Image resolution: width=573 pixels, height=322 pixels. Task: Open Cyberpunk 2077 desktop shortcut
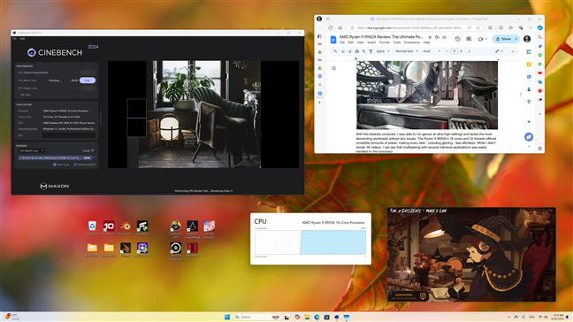pos(176,229)
